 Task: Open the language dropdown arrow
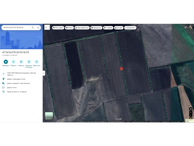tap(49, 27)
